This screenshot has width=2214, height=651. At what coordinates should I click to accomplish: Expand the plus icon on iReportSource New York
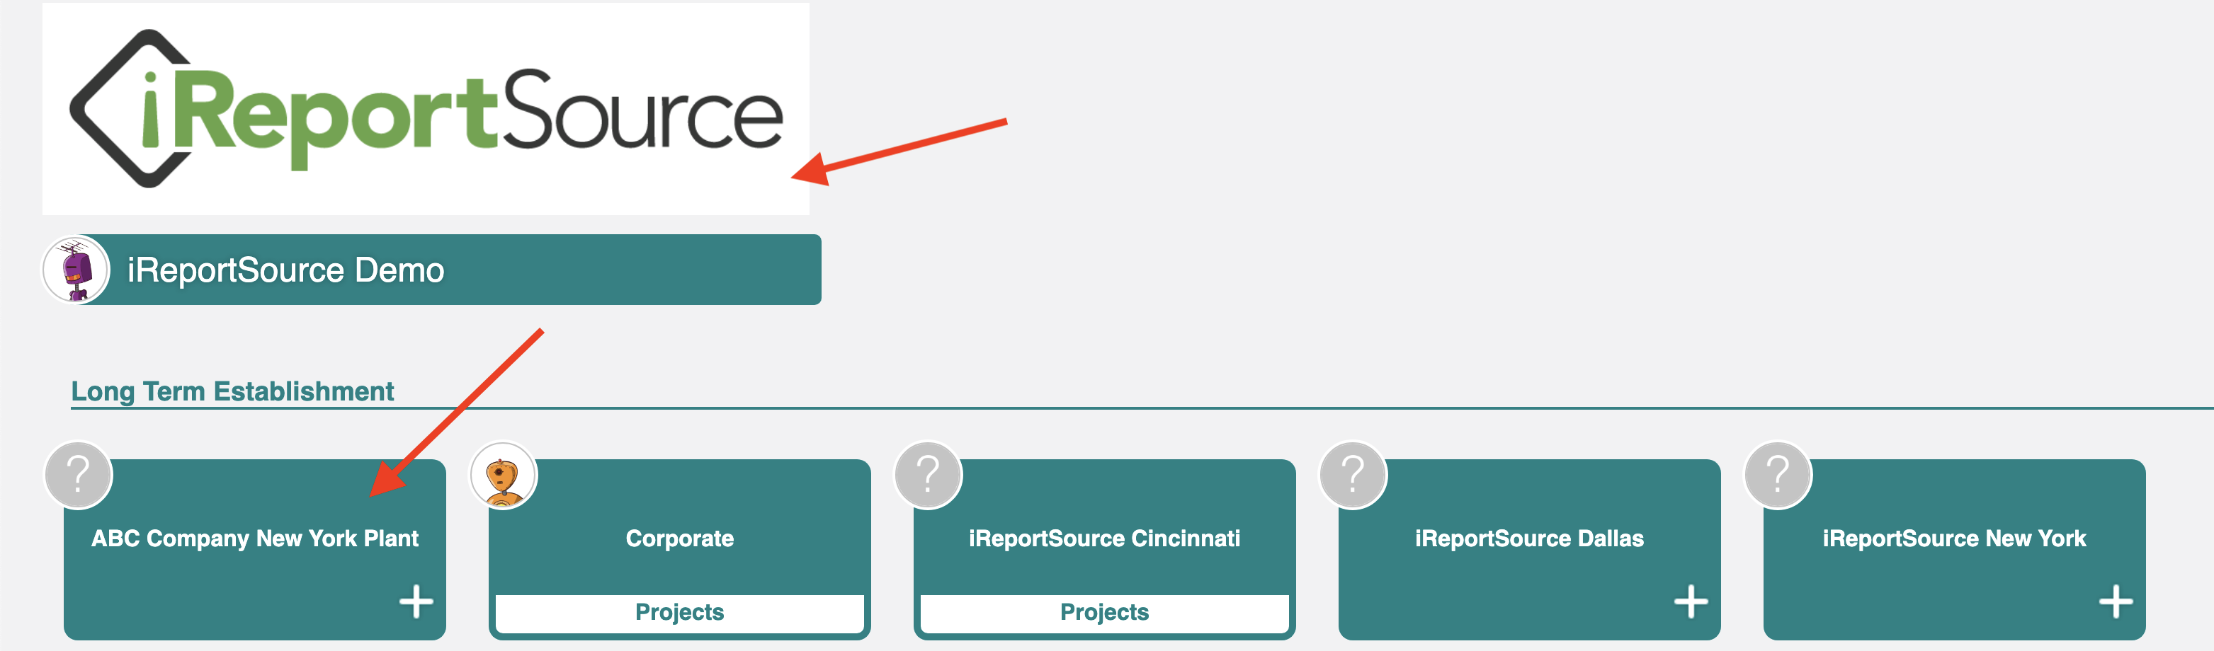(2116, 601)
